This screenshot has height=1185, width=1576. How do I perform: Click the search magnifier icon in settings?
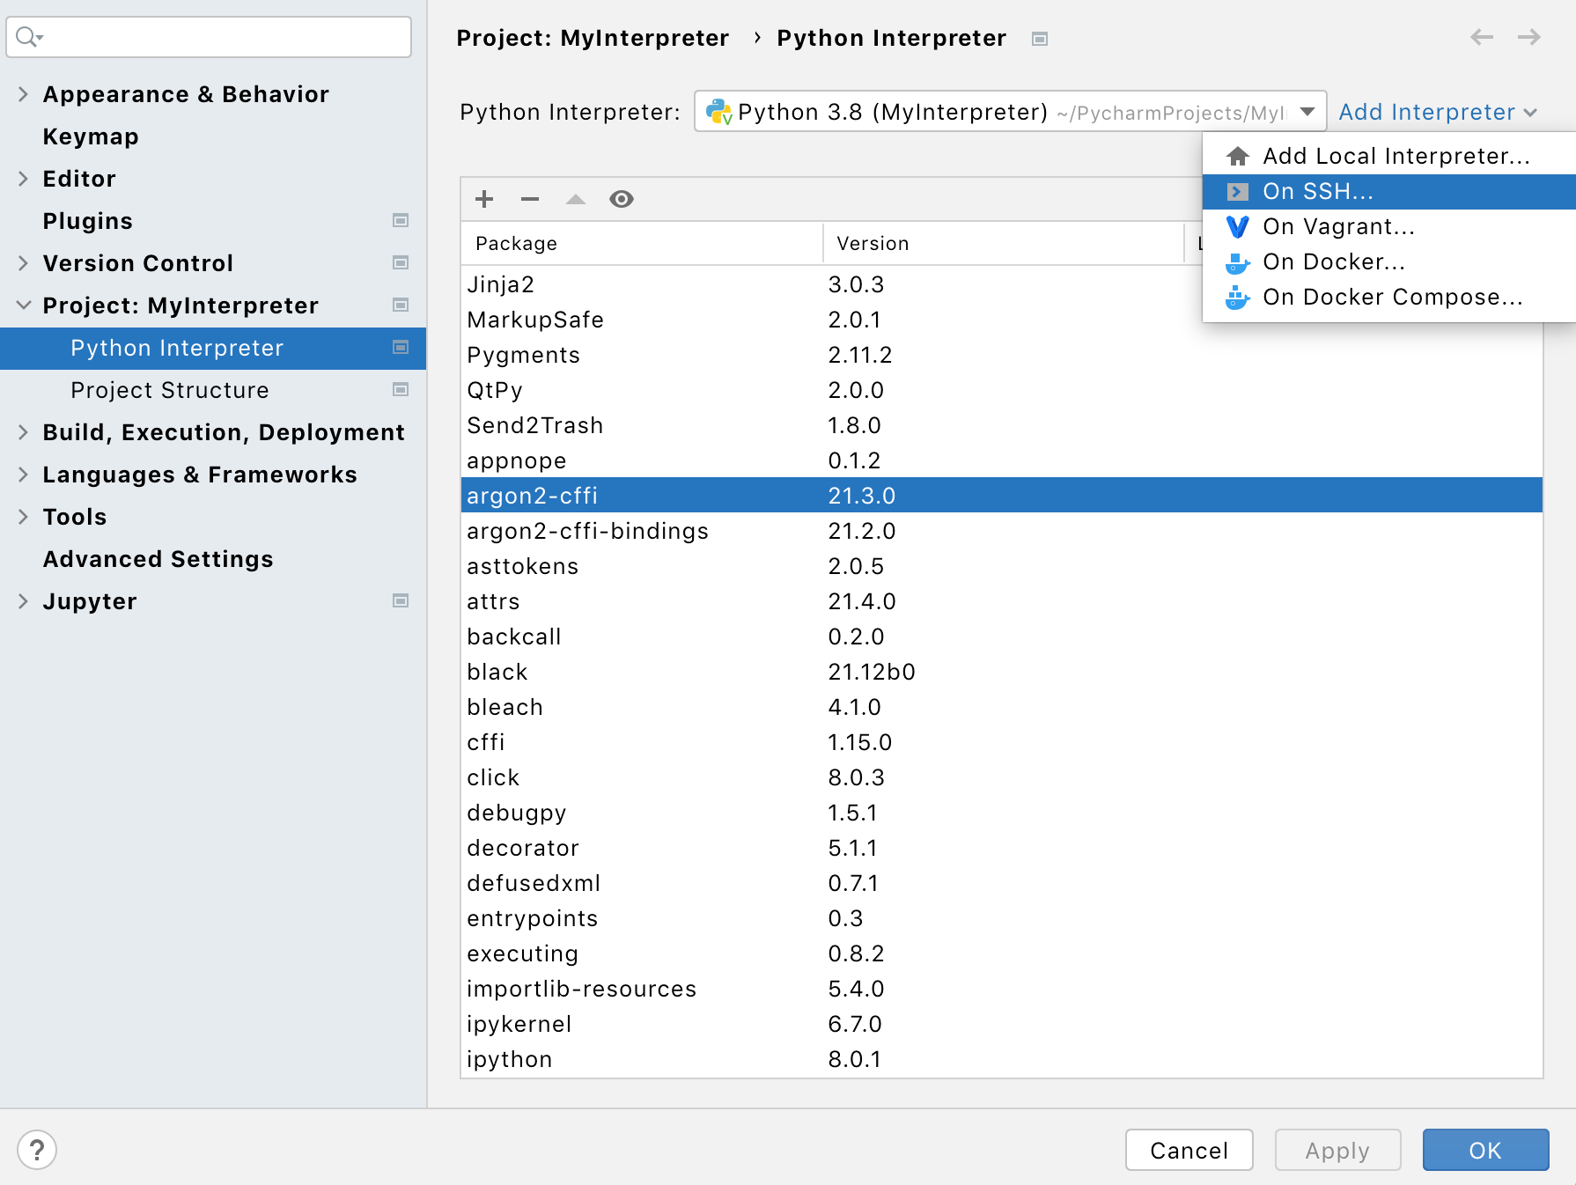pos(29,37)
